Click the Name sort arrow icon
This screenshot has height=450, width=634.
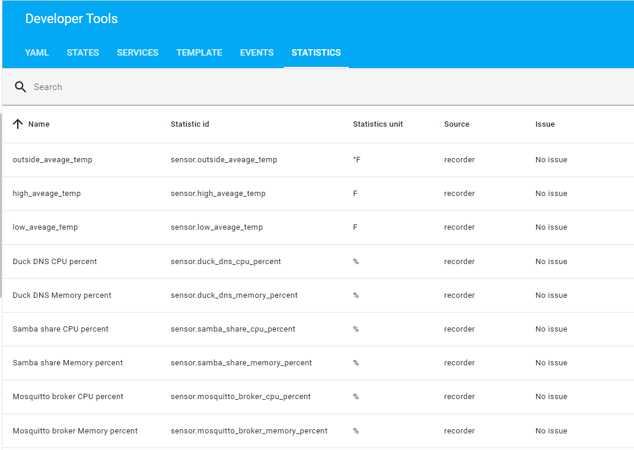click(x=18, y=124)
